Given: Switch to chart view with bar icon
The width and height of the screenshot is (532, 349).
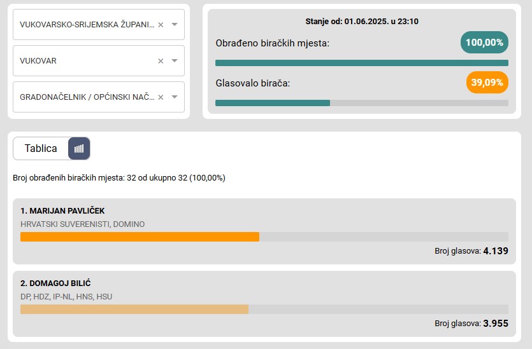Looking at the screenshot, I should click(x=79, y=148).
